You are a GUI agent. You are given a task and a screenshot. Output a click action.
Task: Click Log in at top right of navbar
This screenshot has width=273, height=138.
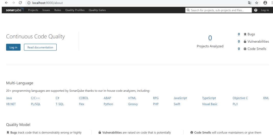point(265,10)
